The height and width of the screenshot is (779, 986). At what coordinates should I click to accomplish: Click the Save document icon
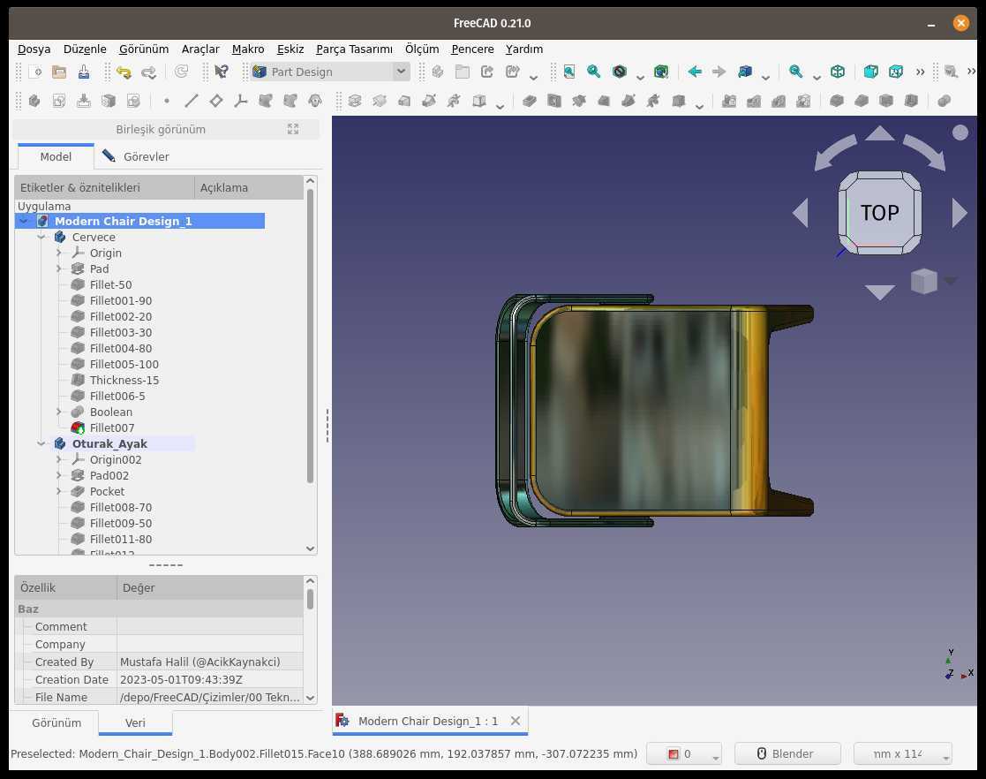click(84, 72)
